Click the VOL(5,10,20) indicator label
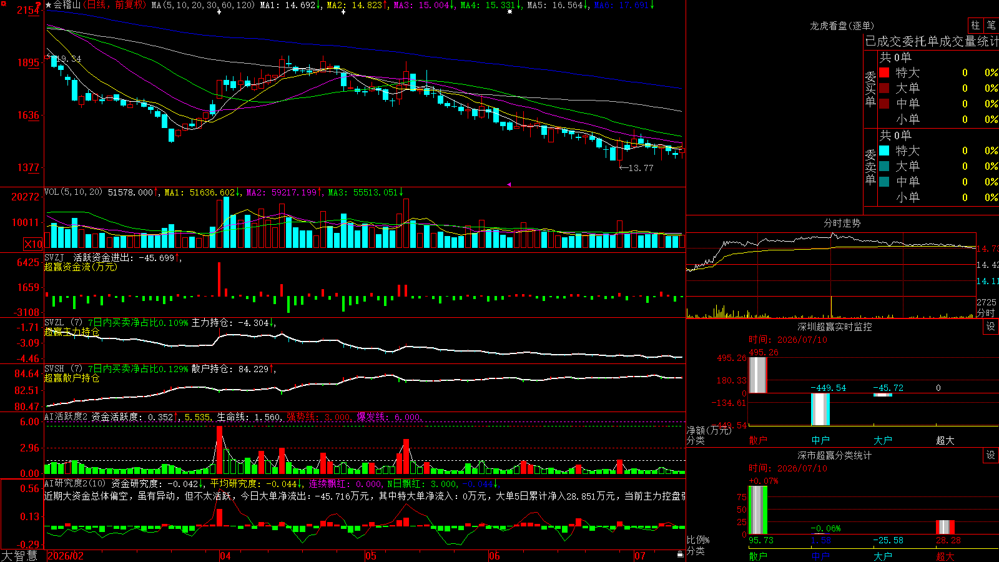 (x=73, y=192)
